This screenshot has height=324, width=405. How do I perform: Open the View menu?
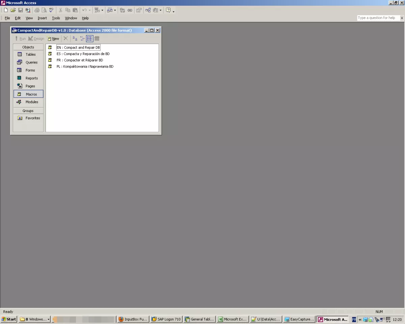(29, 18)
